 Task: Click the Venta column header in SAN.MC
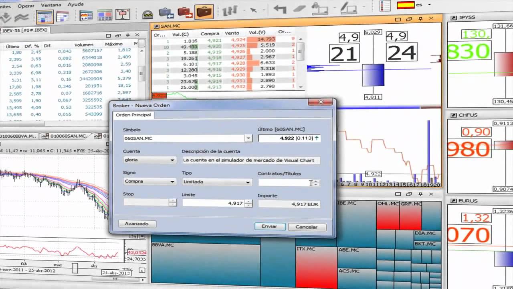pos(232,33)
